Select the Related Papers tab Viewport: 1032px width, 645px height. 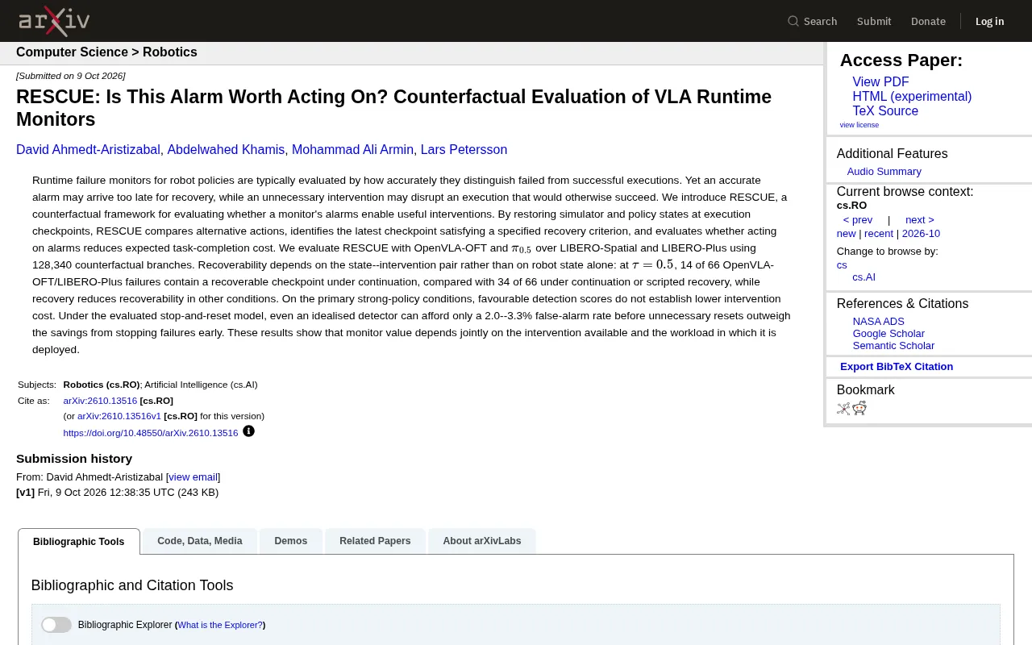pyautogui.click(x=375, y=541)
